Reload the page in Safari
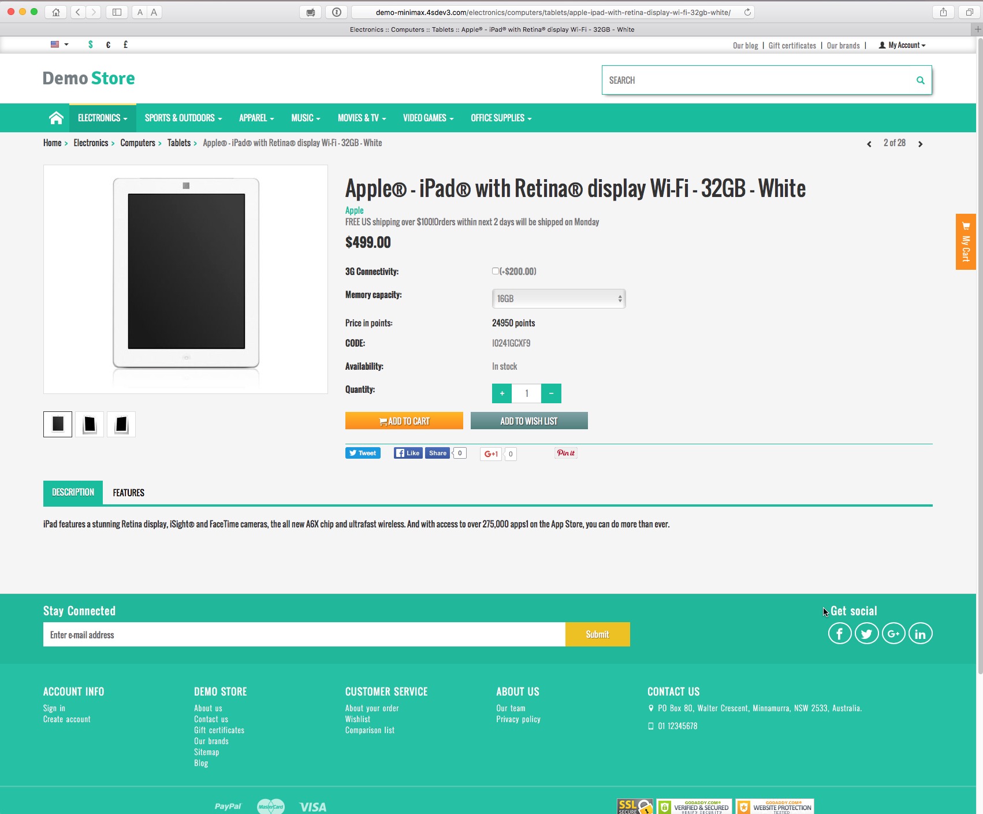The width and height of the screenshot is (983, 814). coord(747,12)
